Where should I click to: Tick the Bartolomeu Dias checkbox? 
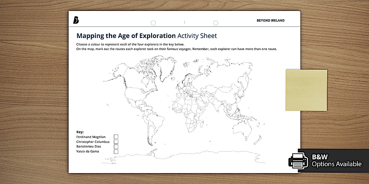point(116,146)
